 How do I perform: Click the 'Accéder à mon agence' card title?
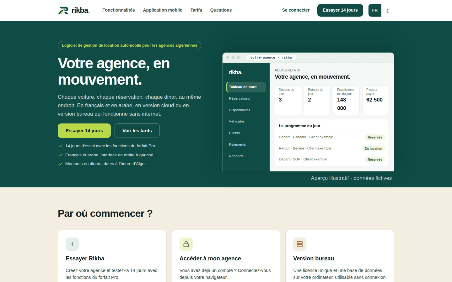click(x=210, y=258)
